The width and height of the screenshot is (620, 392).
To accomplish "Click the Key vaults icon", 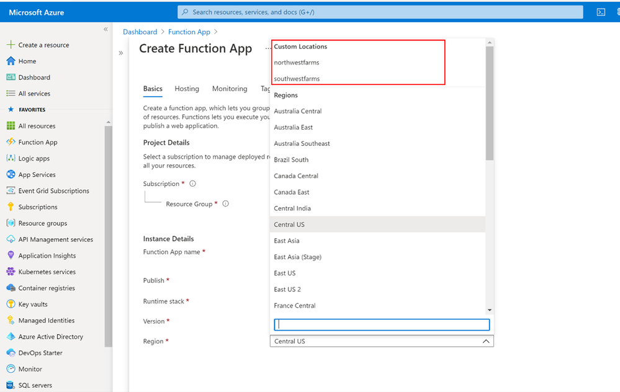I will point(11,304).
